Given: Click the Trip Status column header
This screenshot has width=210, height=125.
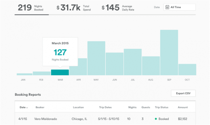Looking at the screenshot, I should [x=162, y=107].
